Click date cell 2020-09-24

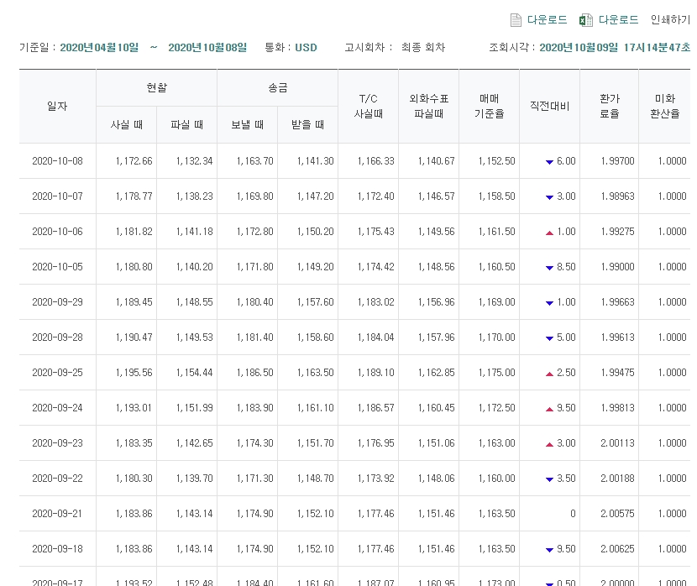(57, 408)
